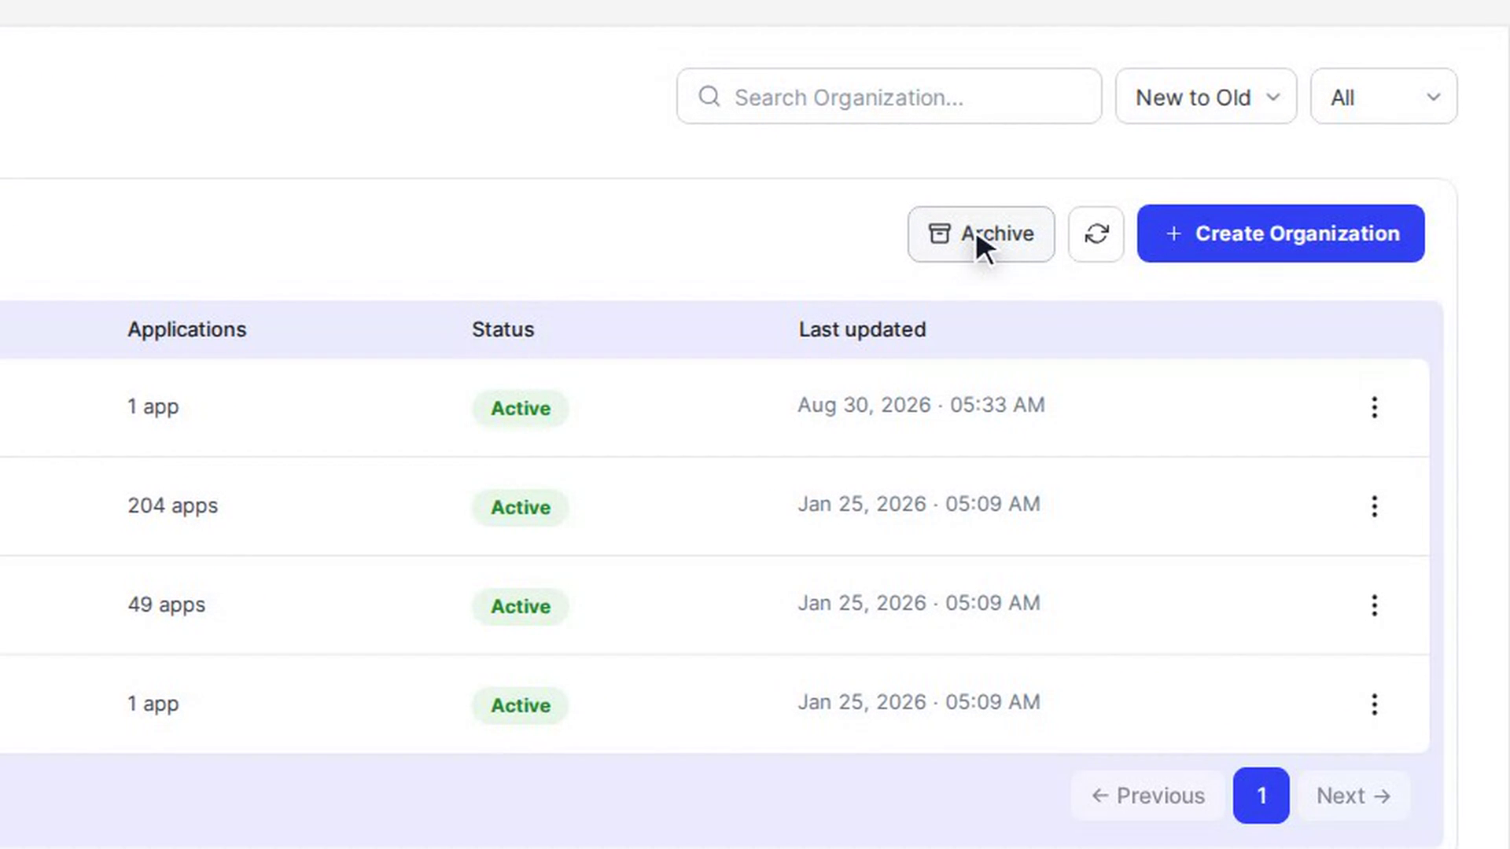Focus the Search Organization field
The width and height of the screenshot is (1510, 849).
[x=889, y=96]
